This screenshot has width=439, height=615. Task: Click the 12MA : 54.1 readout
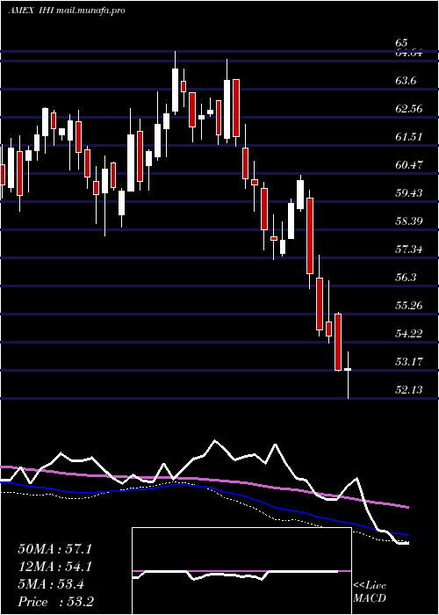click(54, 567)
